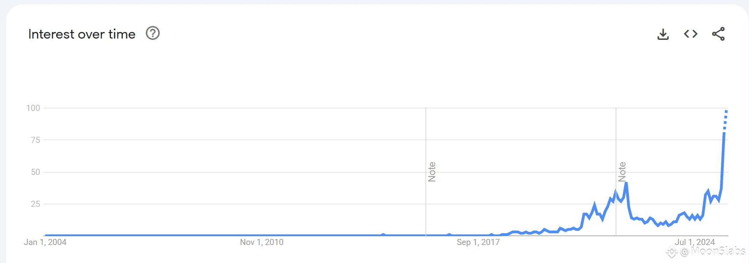Open the second Note marker near 2022
749x263 pixels.
pos(622,172)
